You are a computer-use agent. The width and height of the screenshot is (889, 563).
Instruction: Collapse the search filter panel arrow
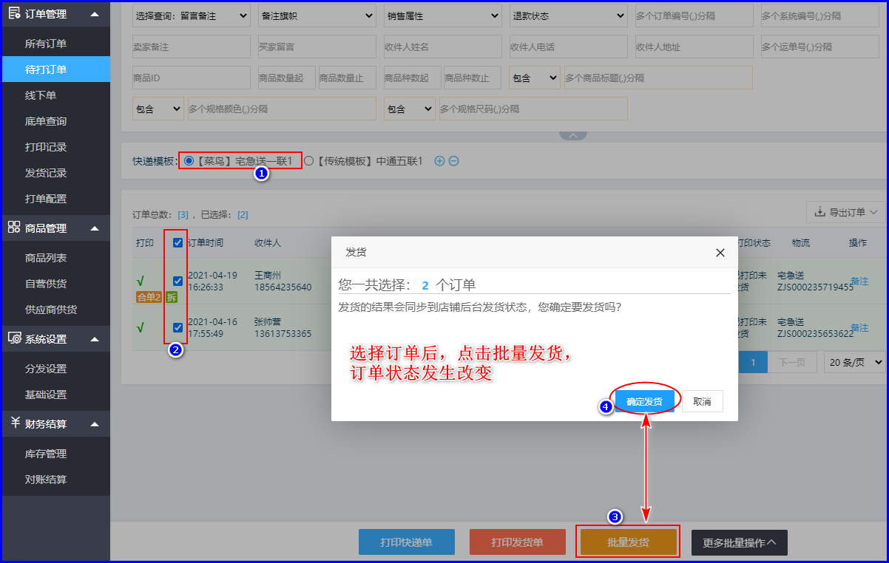[572, 135]
